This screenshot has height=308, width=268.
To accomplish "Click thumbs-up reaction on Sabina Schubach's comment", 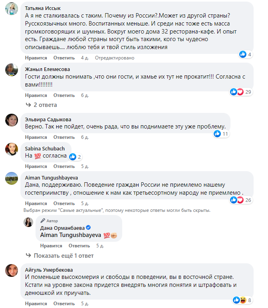I will pos(73,157).
